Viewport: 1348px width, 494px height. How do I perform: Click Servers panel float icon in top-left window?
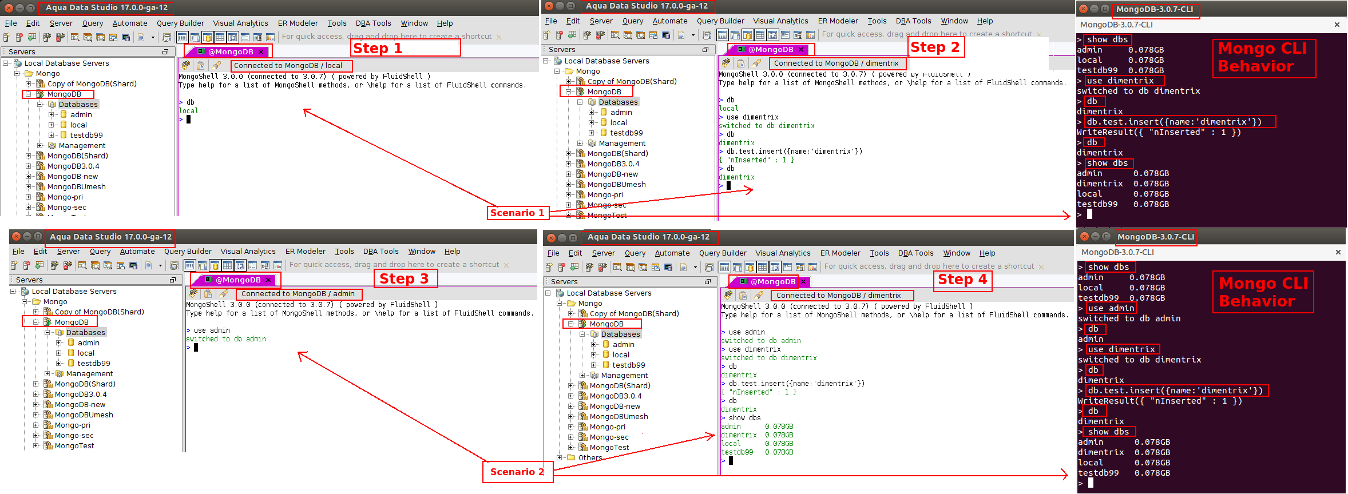pyautogui.click(x=165, y=51)
